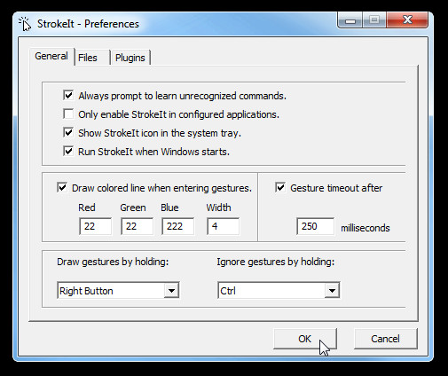This screenshot has width=448, height=376.
Task: Toggle Show StrokeIt icon in system tray
Action: pyautogui.click(x=68, y=133)
